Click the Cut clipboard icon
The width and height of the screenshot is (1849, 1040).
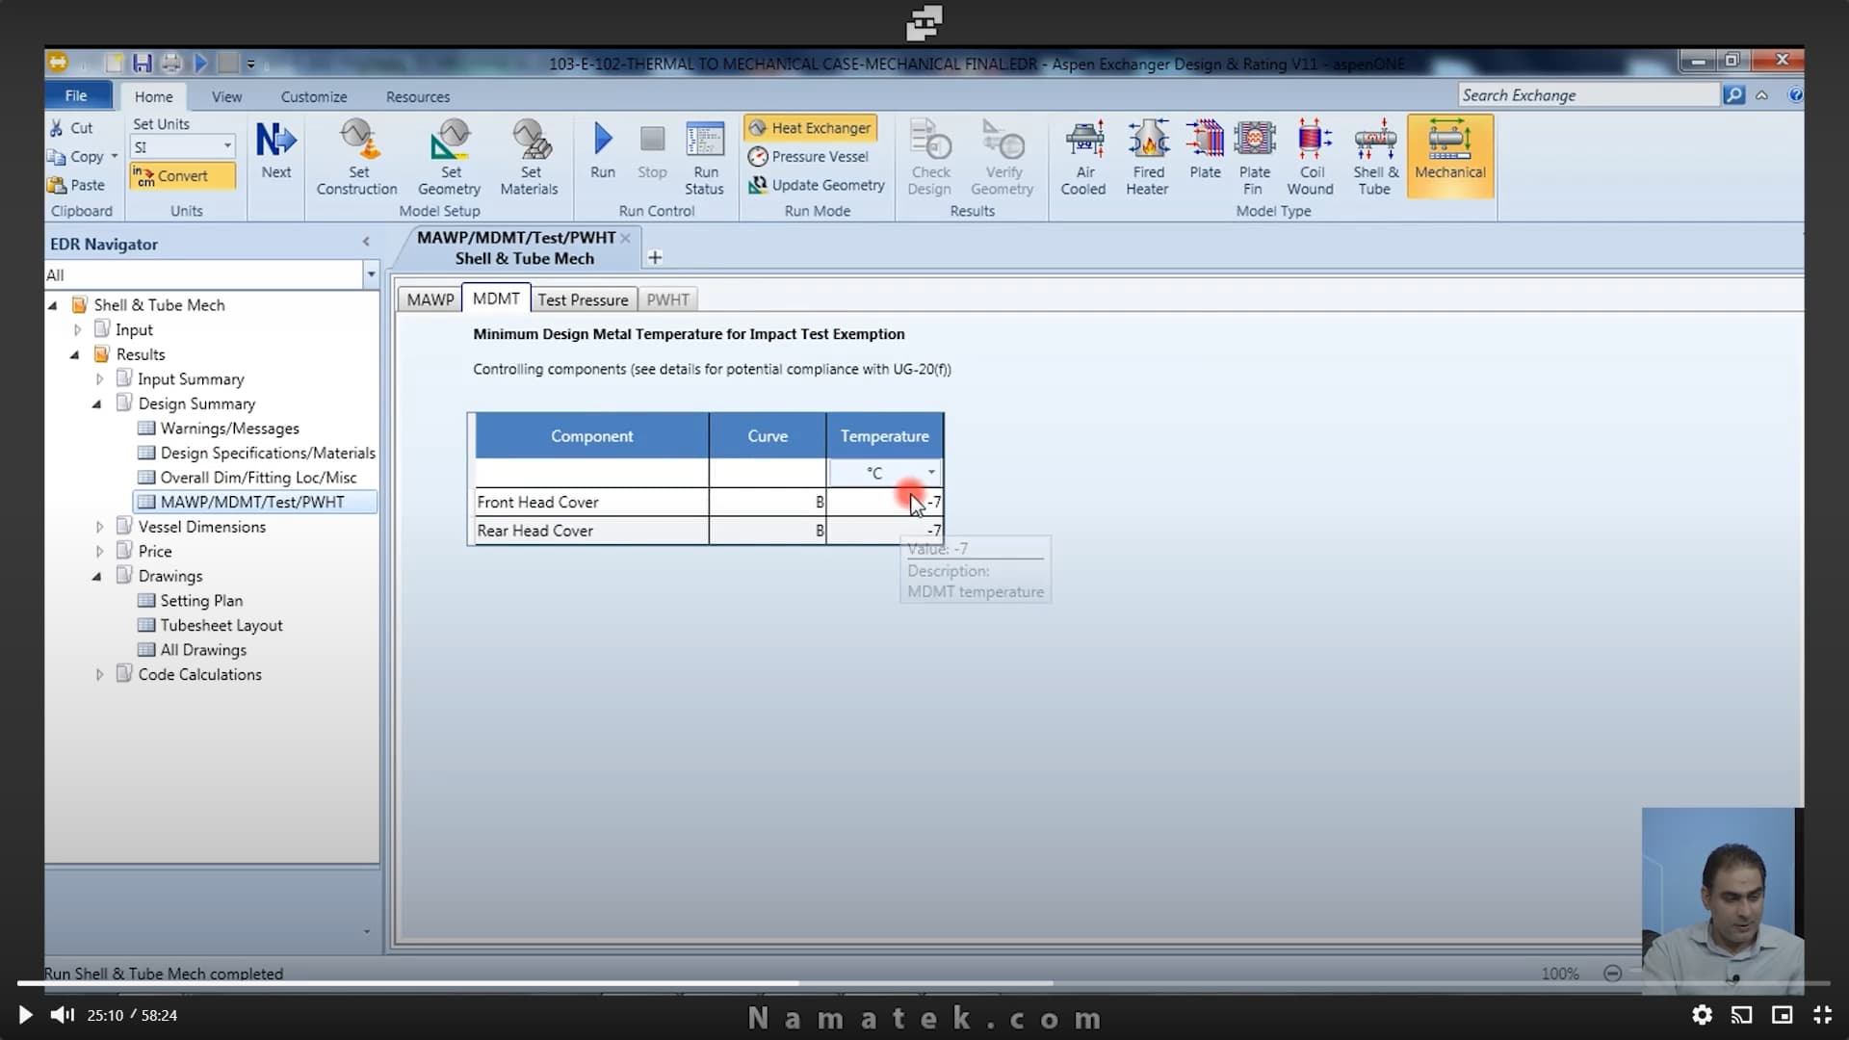[x=57, y=128]
